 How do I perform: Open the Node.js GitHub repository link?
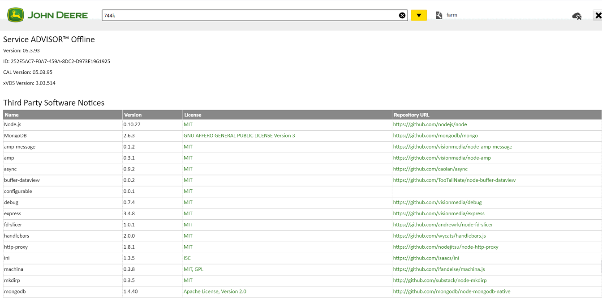click(x=430, y=124)
